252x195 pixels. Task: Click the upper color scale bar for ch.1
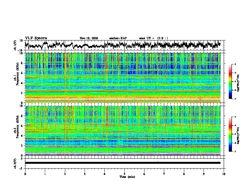pos(230,82)
